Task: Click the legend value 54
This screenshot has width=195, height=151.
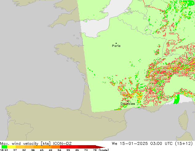Action: (59, 150)
